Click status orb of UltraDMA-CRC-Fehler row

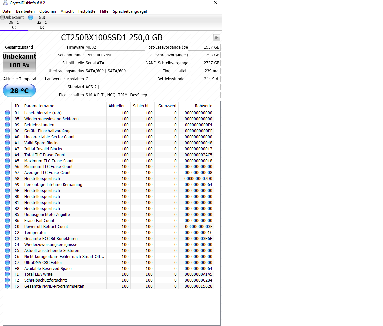7,262
